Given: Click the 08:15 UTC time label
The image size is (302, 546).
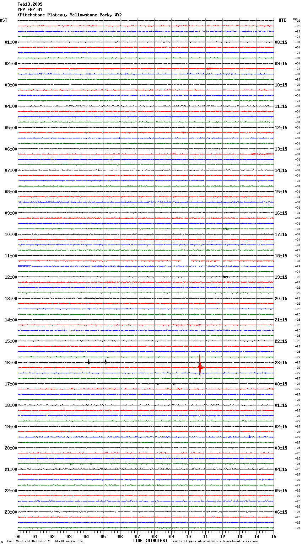Looking at the screenshot, I should click(x=281, y=42).
